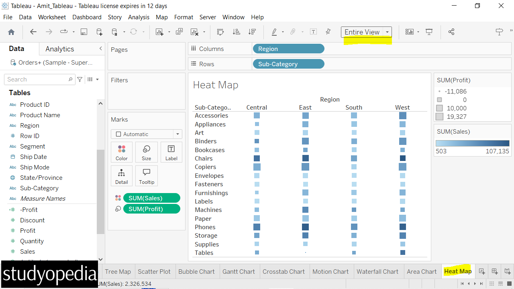The image size is (514, 289).
Task: Open dropdown arrow next to New Worksheet
Action: tap(169, 32)
